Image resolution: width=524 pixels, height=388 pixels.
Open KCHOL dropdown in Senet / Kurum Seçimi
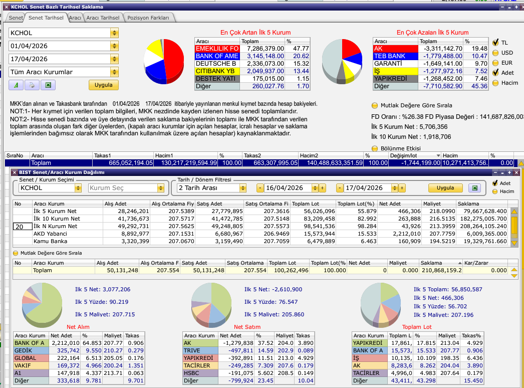coord(78,188)
